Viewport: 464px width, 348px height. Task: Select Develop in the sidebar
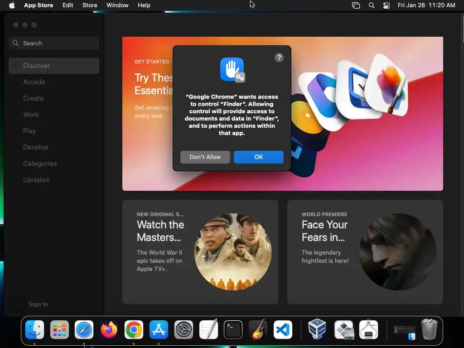pyautogui.click(x=54, y=147)
